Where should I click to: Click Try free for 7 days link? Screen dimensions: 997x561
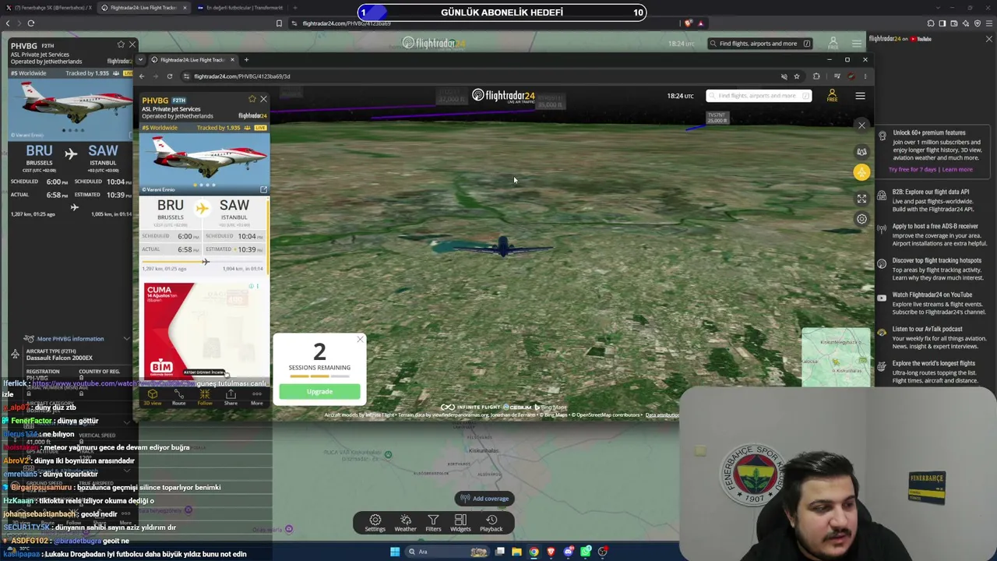(912, 170)
